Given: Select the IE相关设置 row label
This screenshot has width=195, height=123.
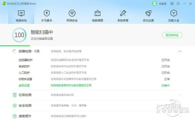Looking at the screenshot, I should pyautogui.click(x=25, y=79).
